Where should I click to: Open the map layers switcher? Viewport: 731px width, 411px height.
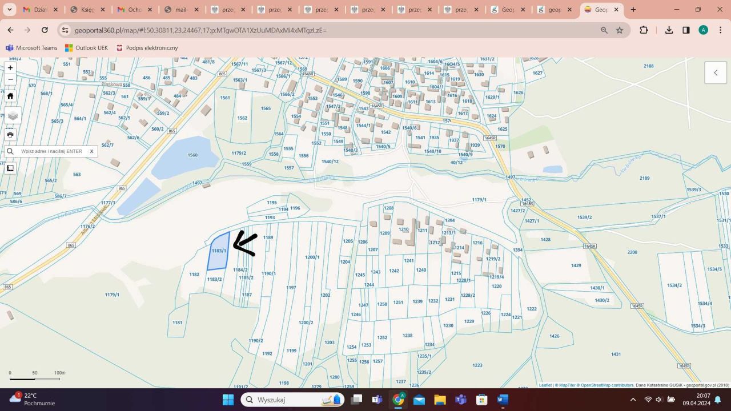13,115
